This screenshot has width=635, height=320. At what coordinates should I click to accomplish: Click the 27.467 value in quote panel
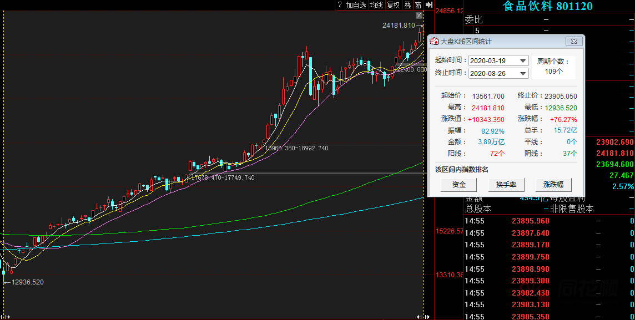[622, 175]
